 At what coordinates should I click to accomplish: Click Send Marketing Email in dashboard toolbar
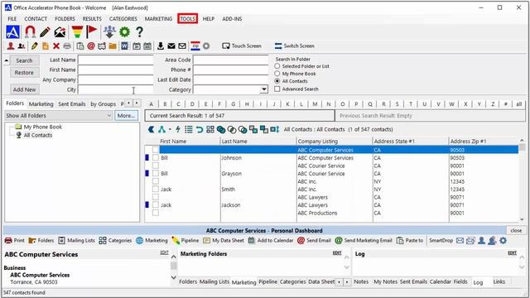(364, 241)
